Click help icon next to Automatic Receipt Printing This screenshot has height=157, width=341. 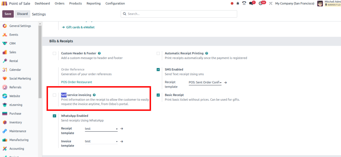coord(207,53)
